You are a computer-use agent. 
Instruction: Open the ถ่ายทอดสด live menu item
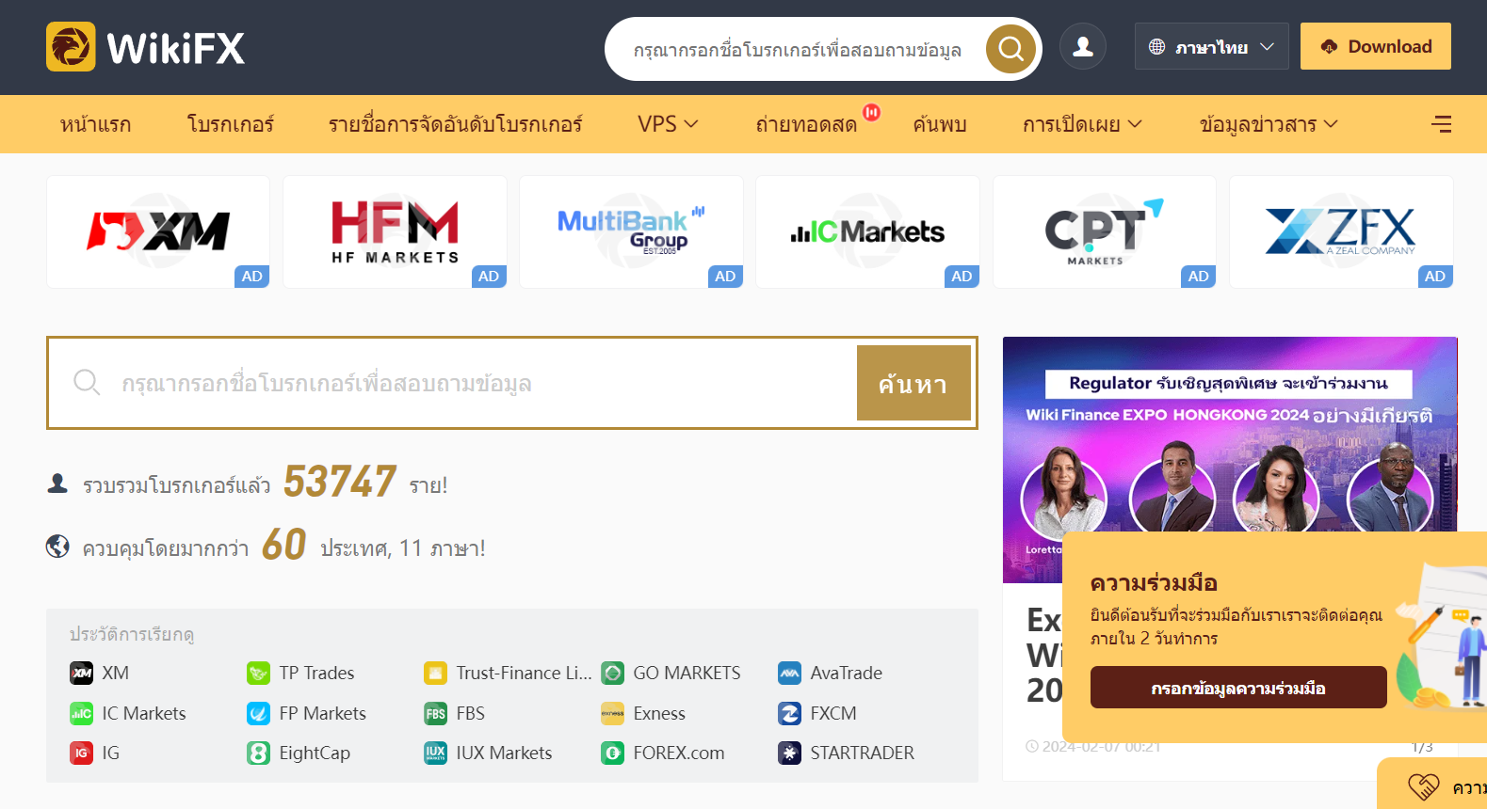[806, 124]
